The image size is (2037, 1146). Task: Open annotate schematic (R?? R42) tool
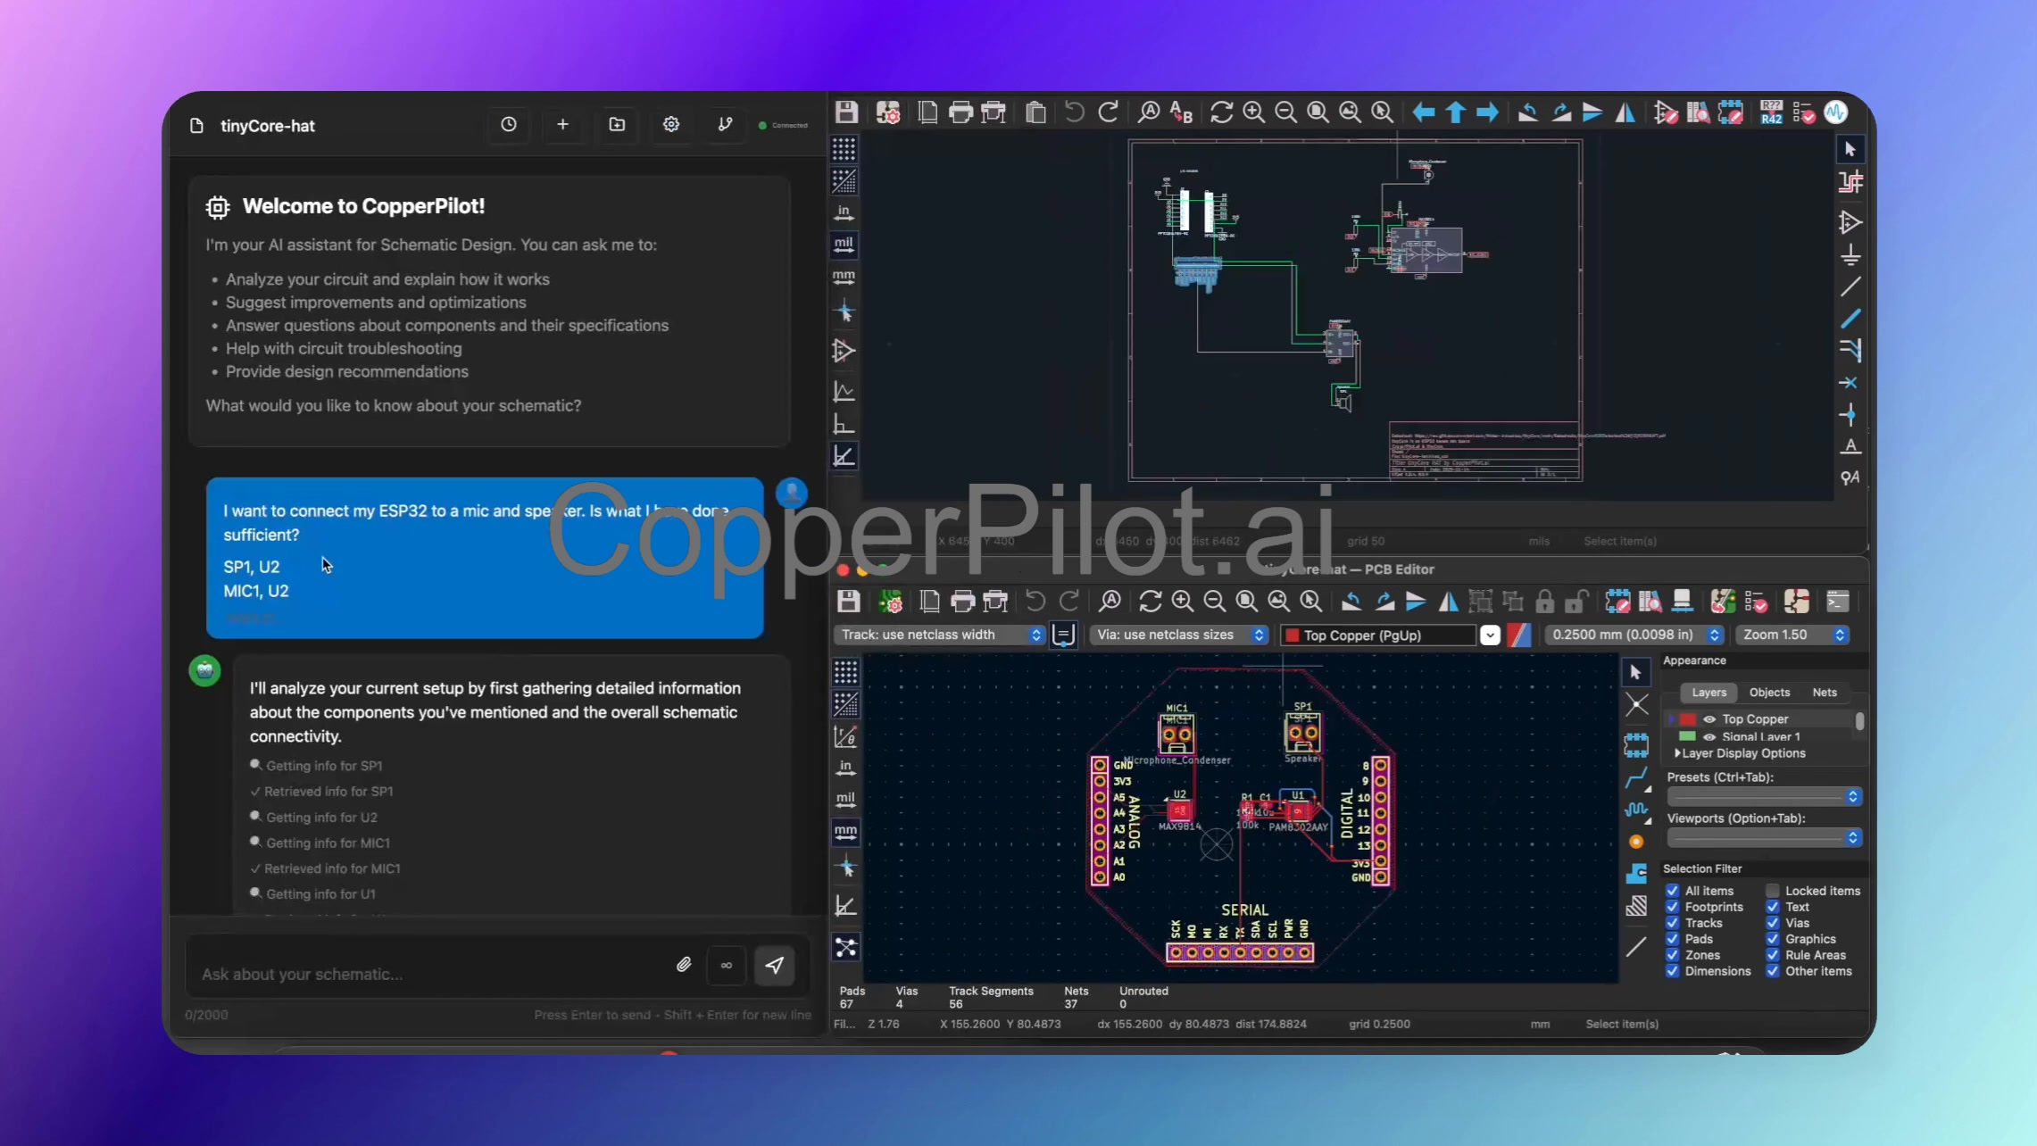1771,112
